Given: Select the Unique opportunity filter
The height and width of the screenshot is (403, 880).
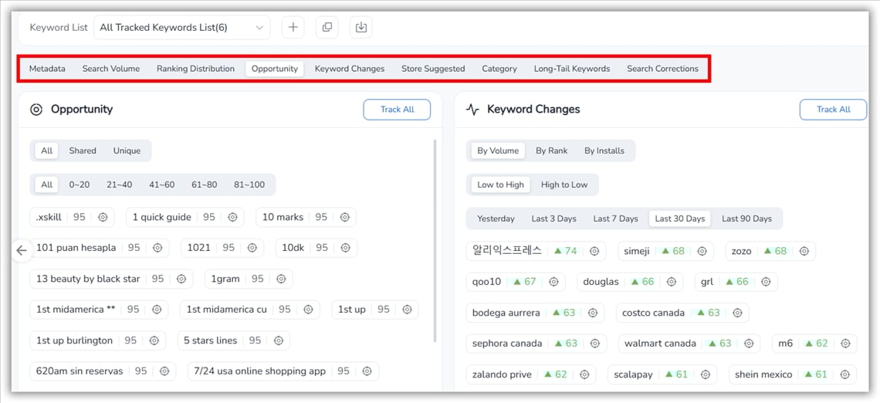Looking at the screenshot, I should click(x=127, y=151).
